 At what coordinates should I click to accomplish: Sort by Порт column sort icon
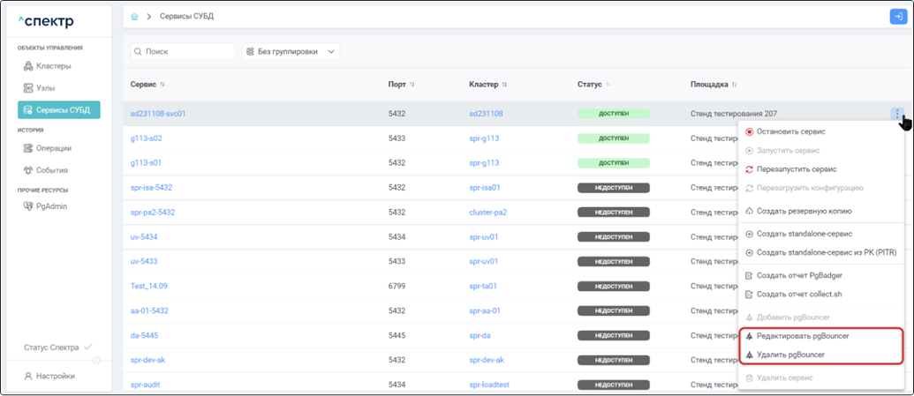coord(412,85)
